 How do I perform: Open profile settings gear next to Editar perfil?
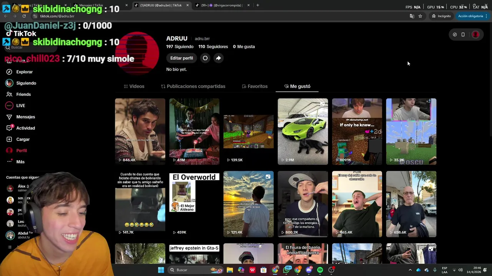coord(205,58)
